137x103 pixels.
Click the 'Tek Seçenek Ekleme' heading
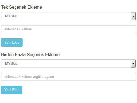[x=21, y=7]
